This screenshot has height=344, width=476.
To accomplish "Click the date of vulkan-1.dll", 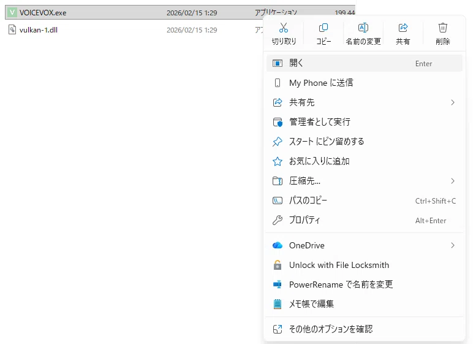I will (x=192, y=30).
